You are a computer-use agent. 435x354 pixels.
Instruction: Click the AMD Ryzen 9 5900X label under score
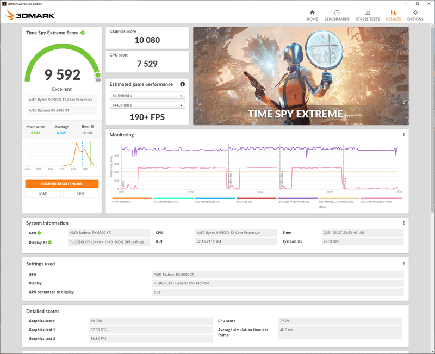tap(62, 100)
